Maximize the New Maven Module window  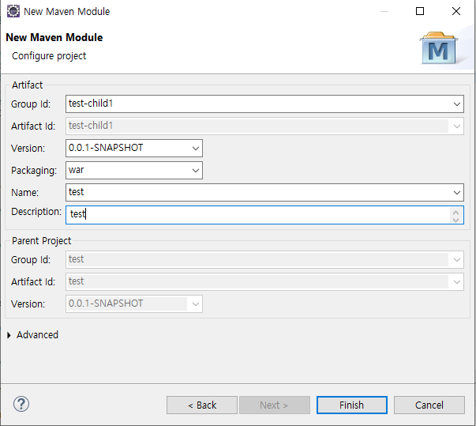coord(420,11)
